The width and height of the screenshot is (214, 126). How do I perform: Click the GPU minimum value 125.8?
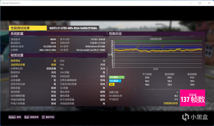(169, 85)
